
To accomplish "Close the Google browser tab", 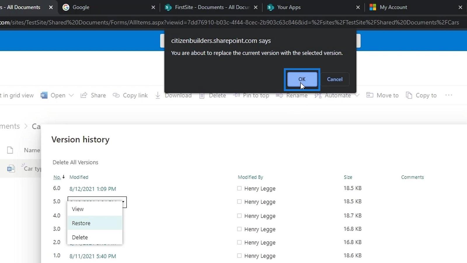I will (153, 7).
